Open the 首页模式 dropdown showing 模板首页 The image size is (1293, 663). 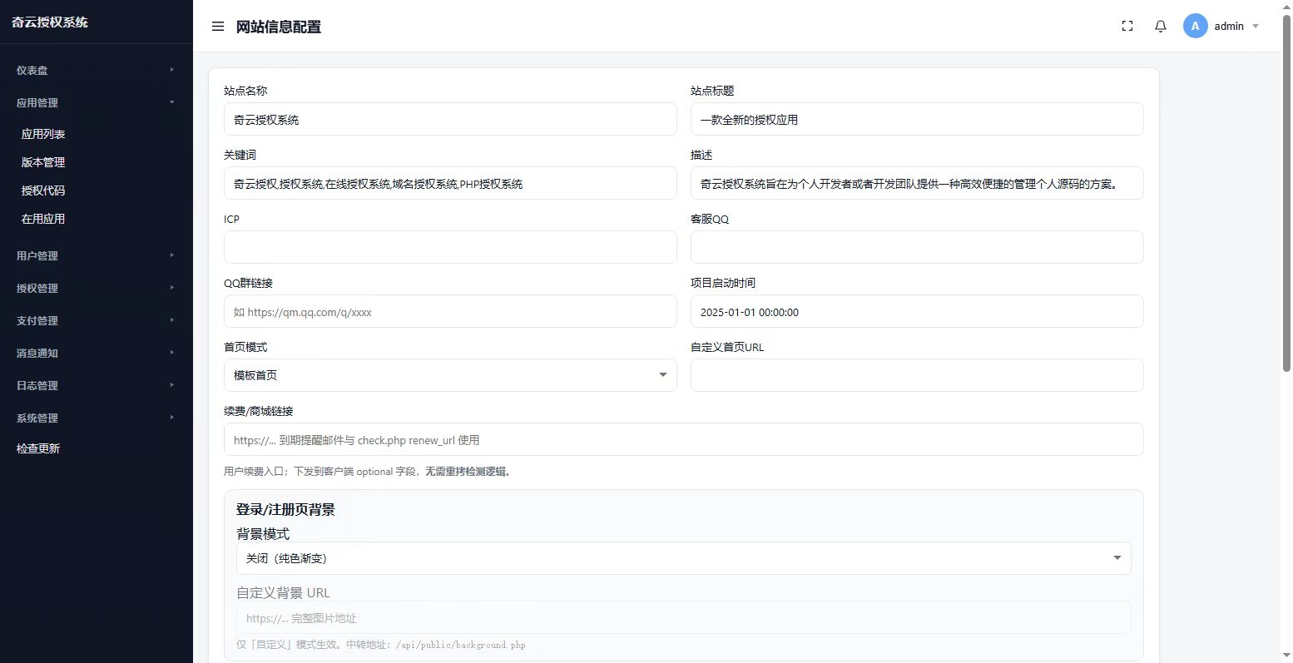(450, 375)
